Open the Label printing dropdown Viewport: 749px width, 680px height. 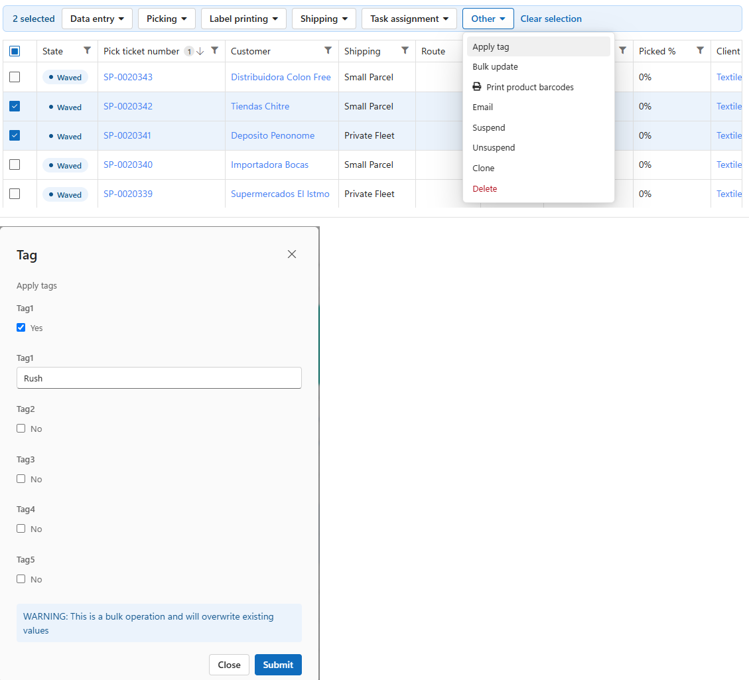point(243,19)
